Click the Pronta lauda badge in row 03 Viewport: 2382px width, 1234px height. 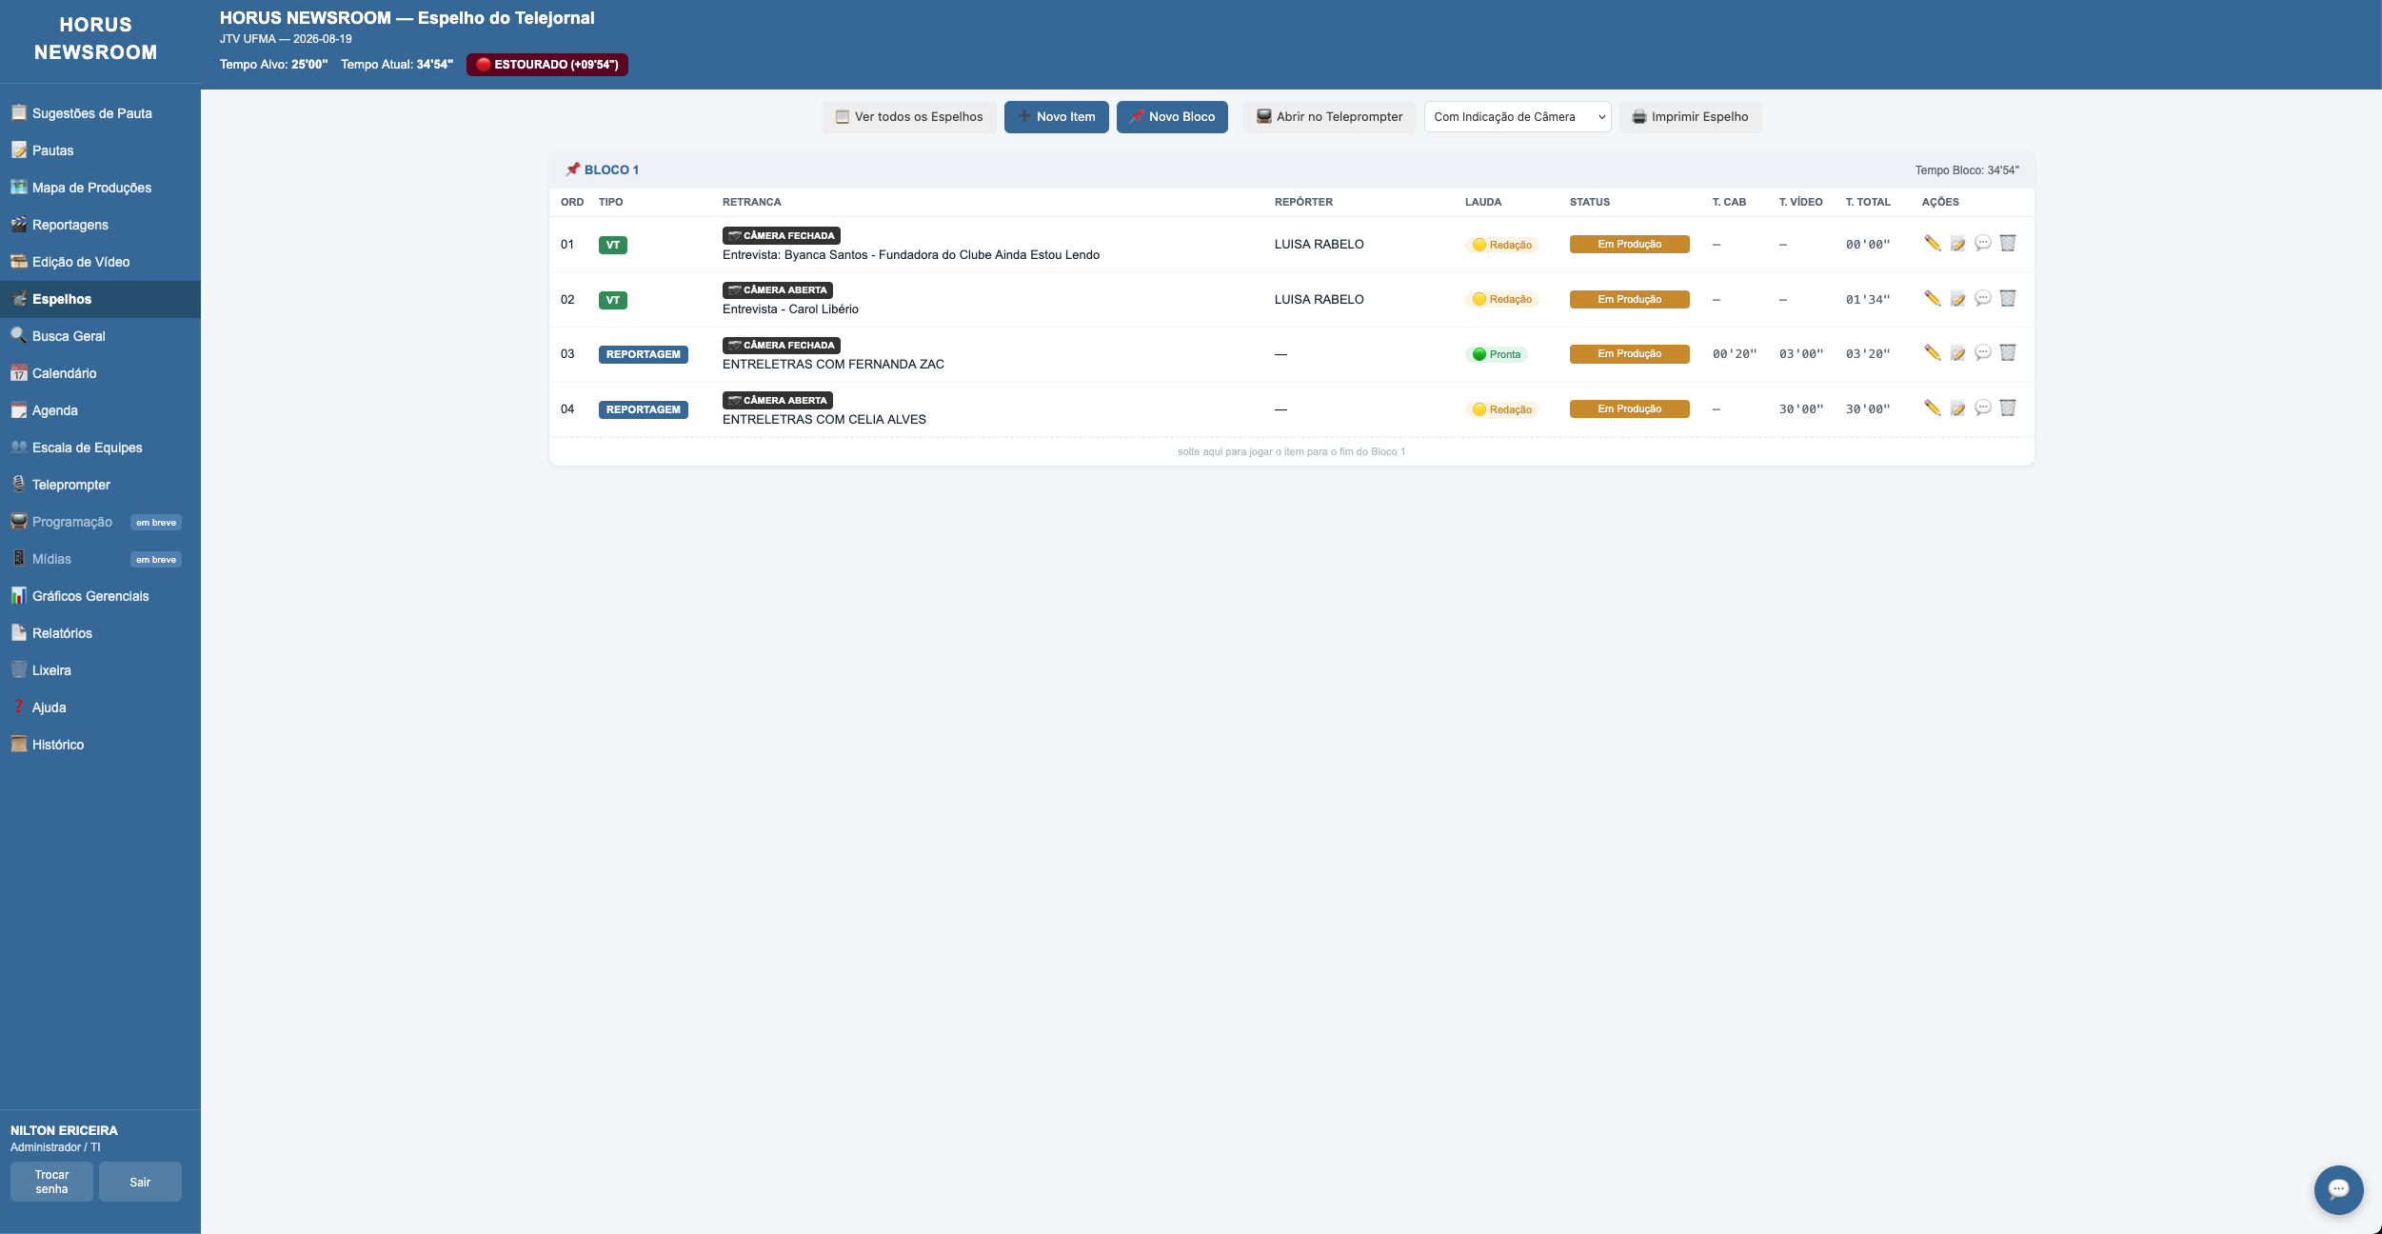pyautogui.click(x=1496, y=354)
